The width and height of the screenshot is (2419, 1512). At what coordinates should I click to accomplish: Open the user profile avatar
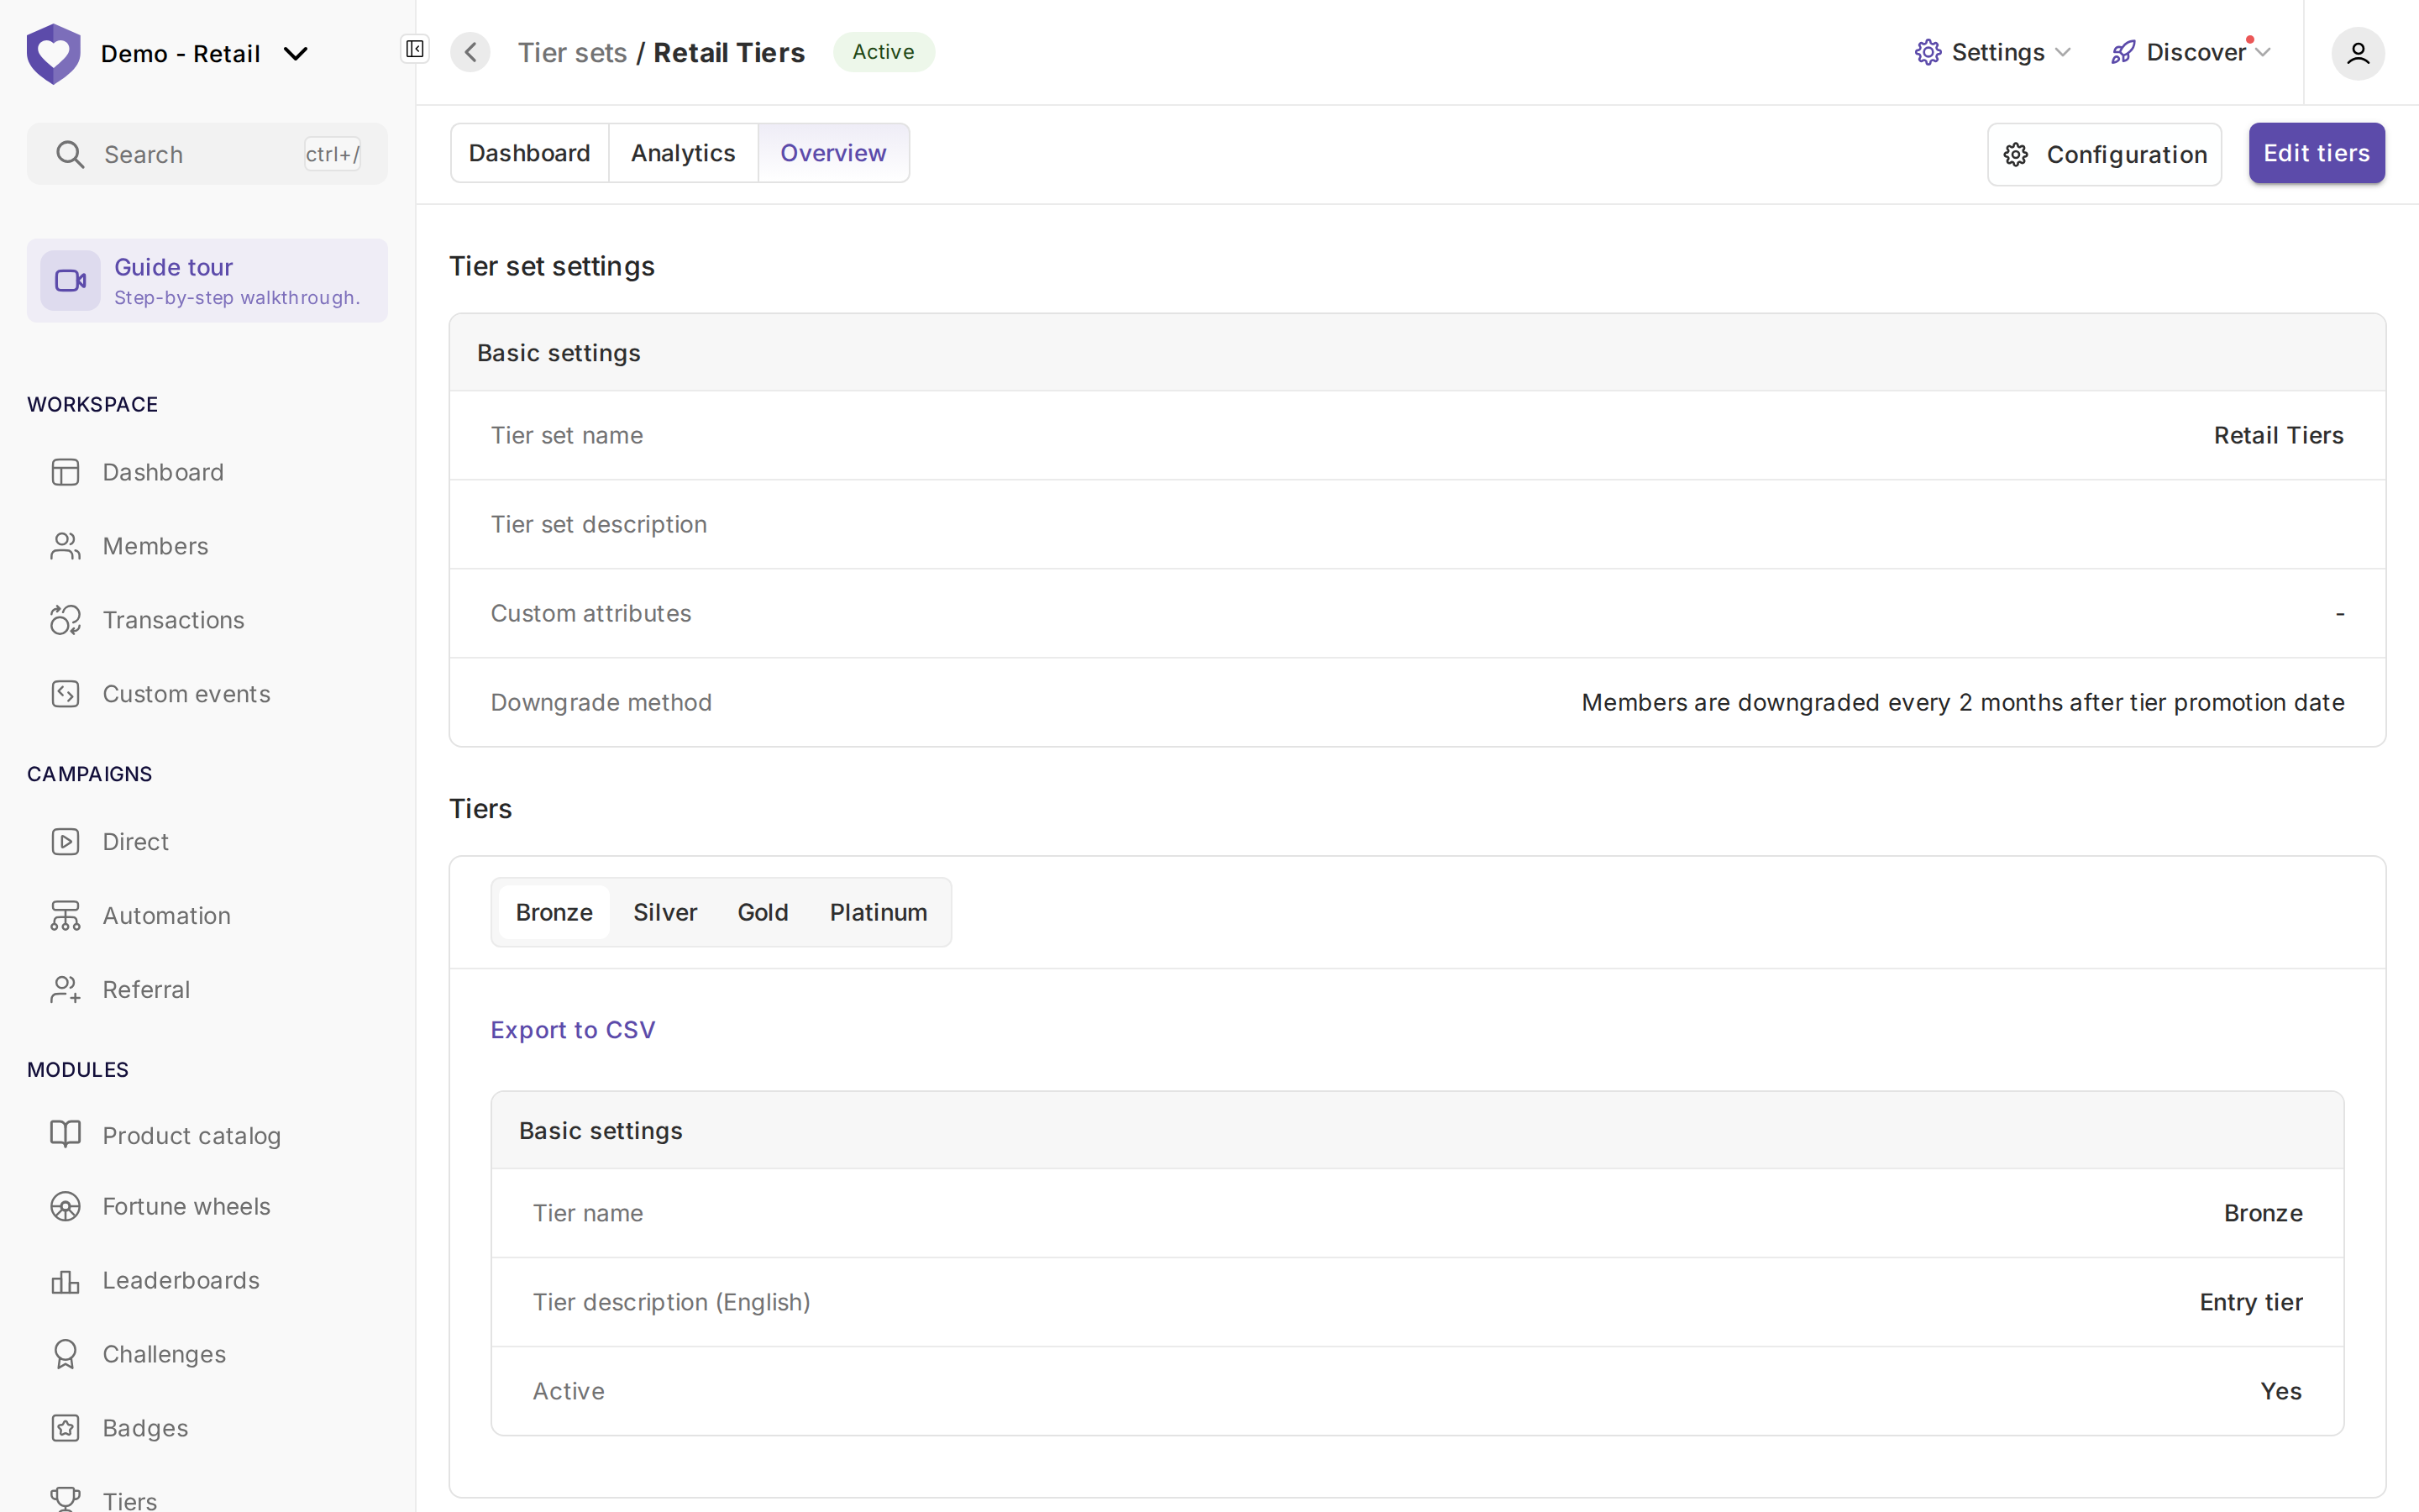point(2357,53)
